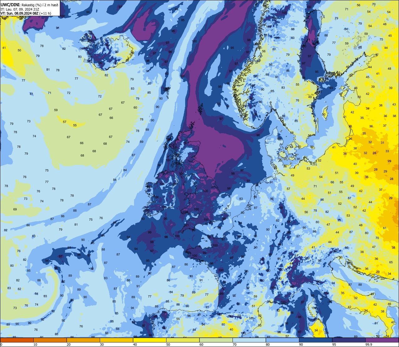Click the 30–40% amber legend swatch
Screen dimensions: 399x347
(116, 340)
